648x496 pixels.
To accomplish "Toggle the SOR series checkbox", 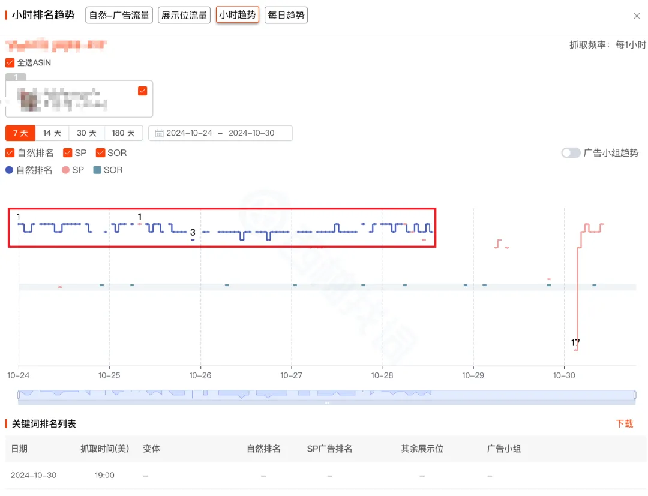I will [x=100, y=153].
